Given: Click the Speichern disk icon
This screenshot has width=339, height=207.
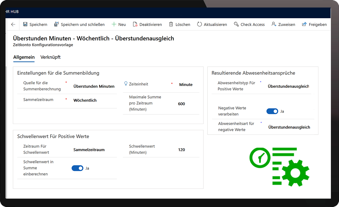Looking at the screenshot, I should pyautogui.click(x=25, y=24).
